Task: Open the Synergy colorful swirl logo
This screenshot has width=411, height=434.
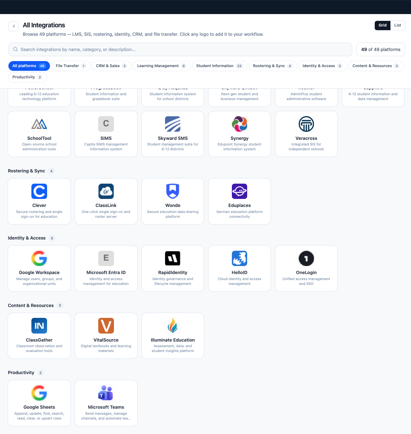Action: point(240,124)
